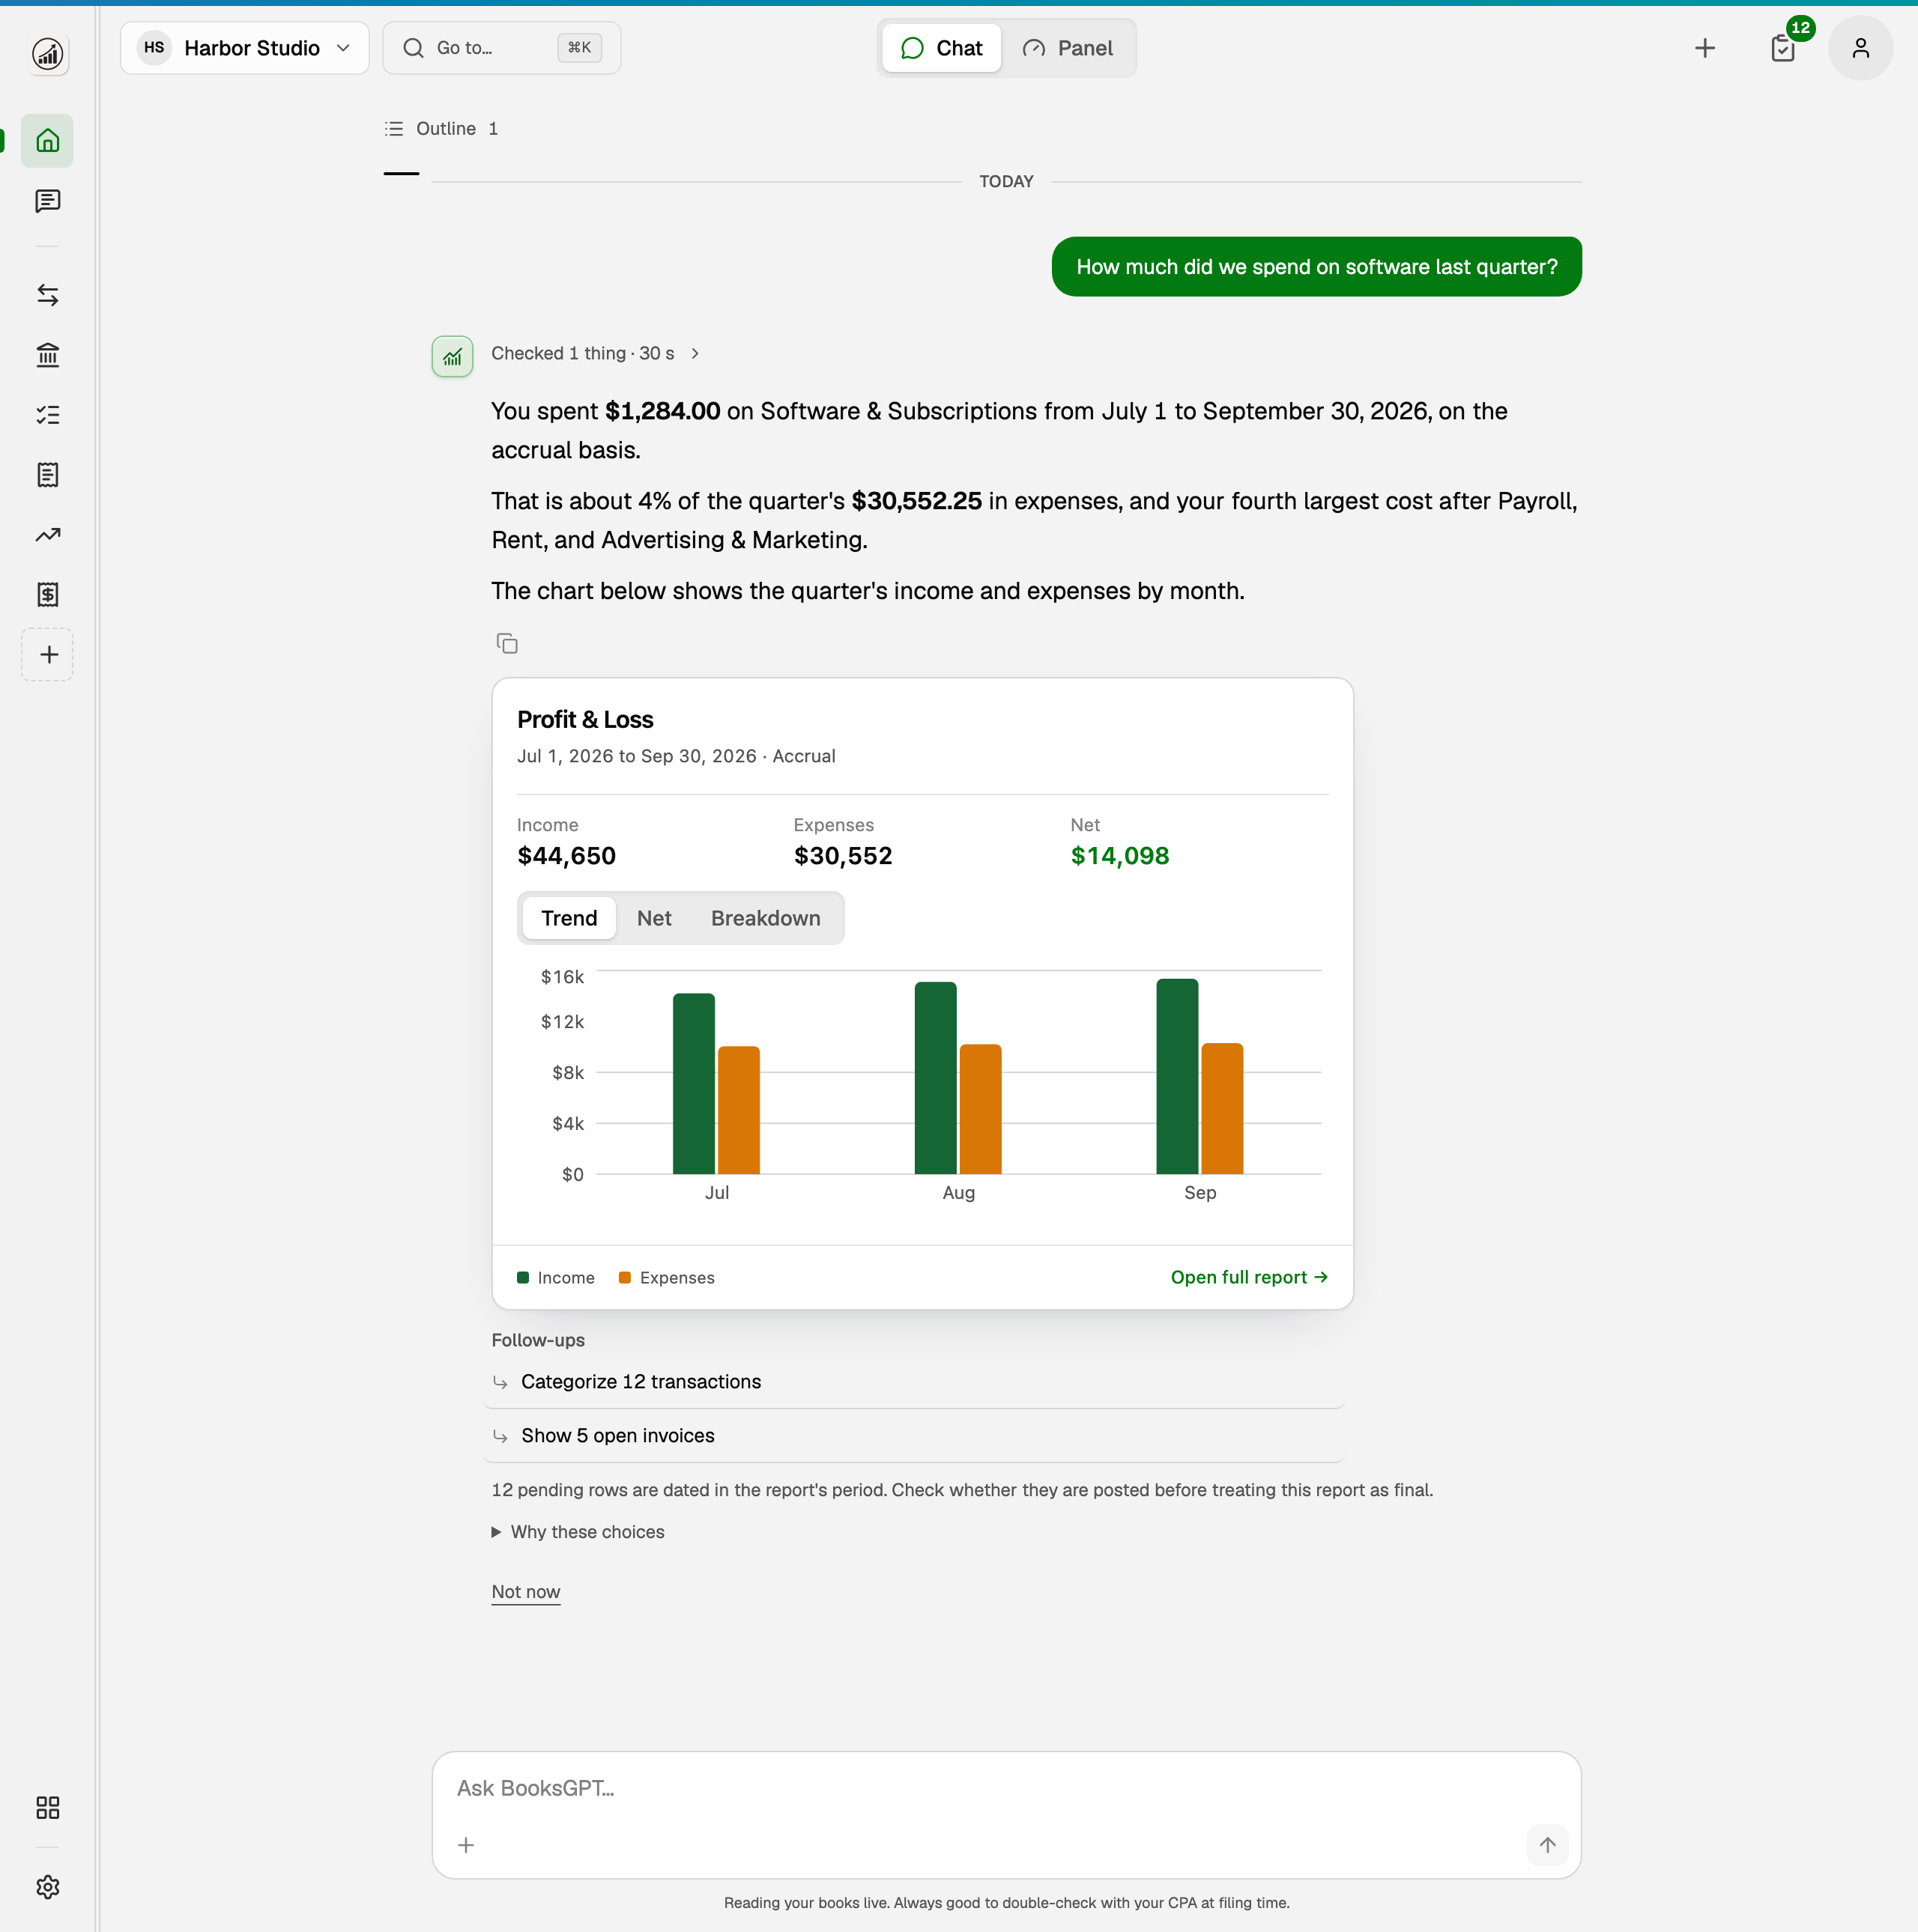1918x1932 pixels.
Task: Open the checklist tasks sidebar icon
Action: [x=47, y=415]
